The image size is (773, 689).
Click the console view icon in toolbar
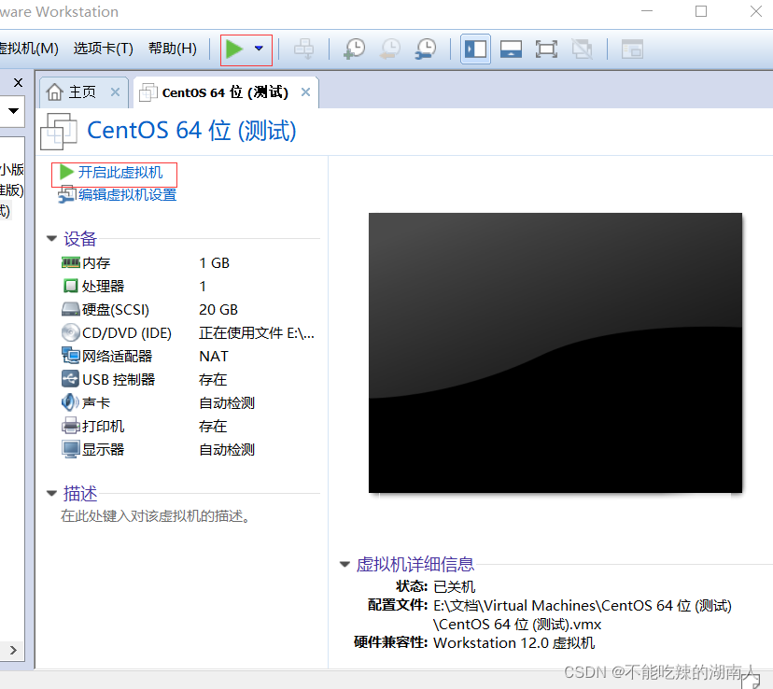point(632,49)
